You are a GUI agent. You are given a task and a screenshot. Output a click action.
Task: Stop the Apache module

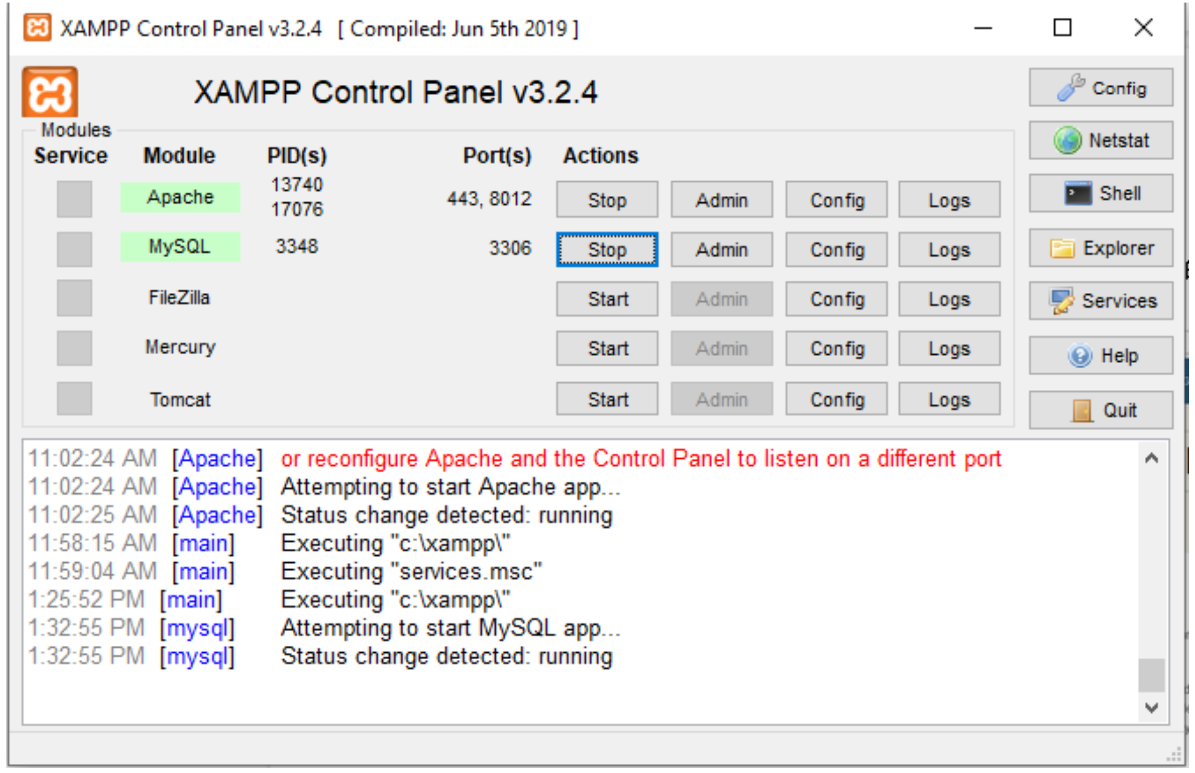(x=607, y=200)
